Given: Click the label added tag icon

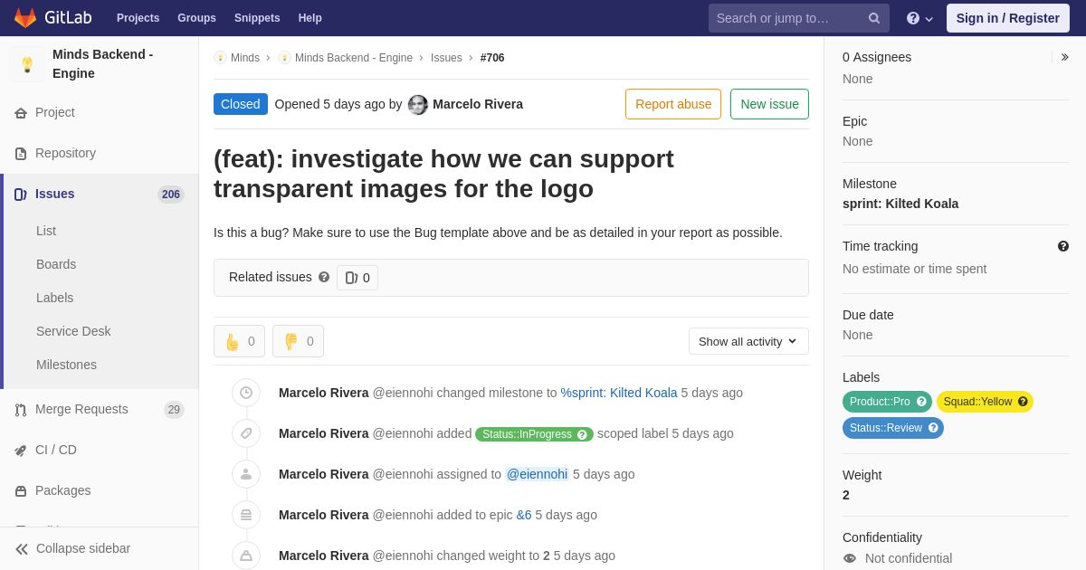Looking at the screenshot, I should (246, 433).
